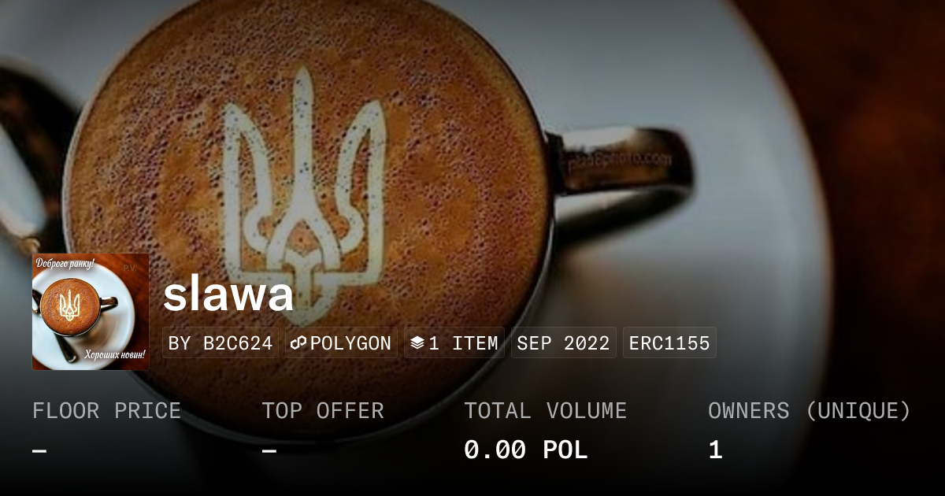Click the floor price dash value

click(x=39, y=450)
